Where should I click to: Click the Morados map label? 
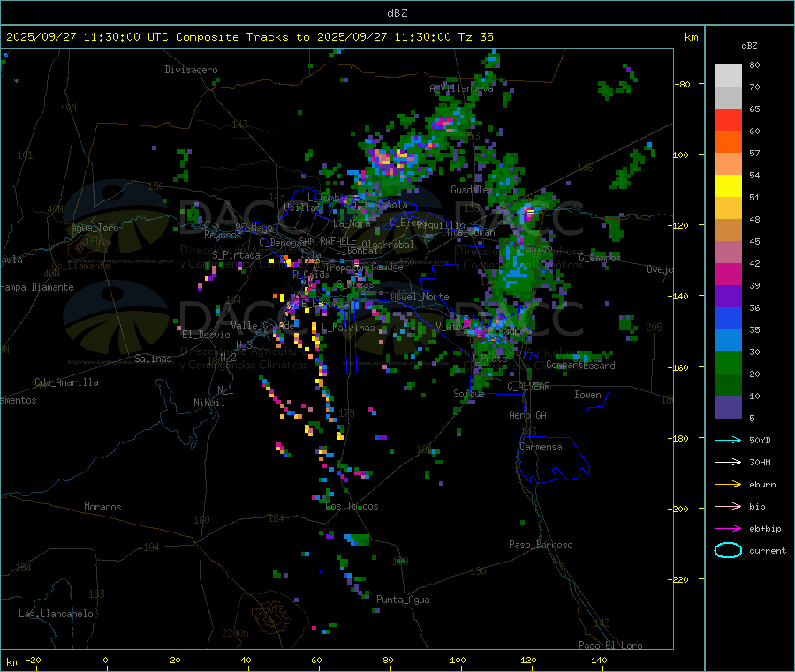(x=102, y=507)
